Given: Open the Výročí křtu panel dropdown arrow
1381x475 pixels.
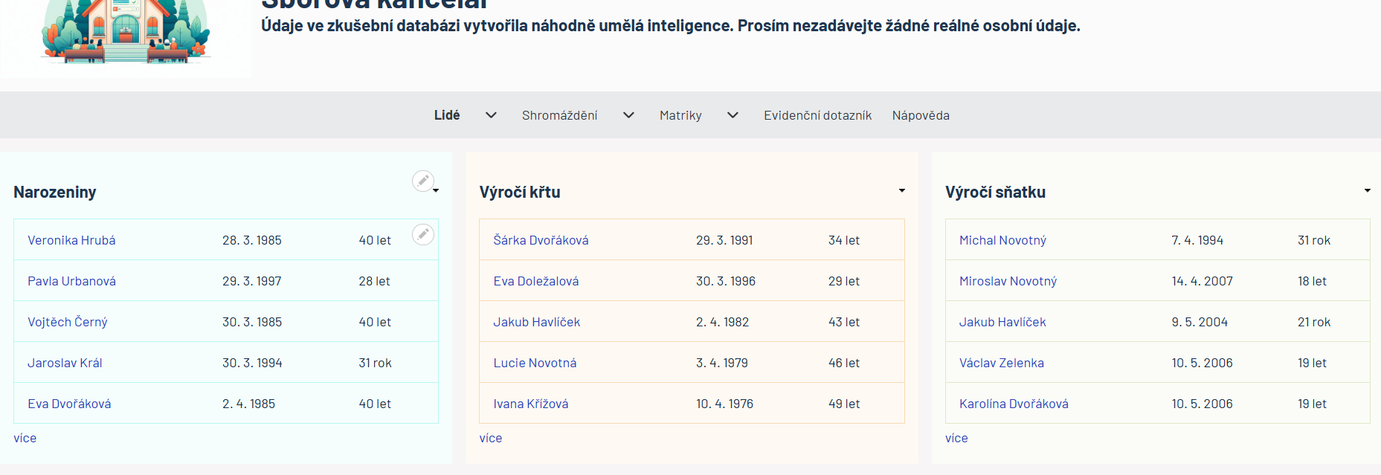Looking at the screenshot, I should tap(901, 191).
